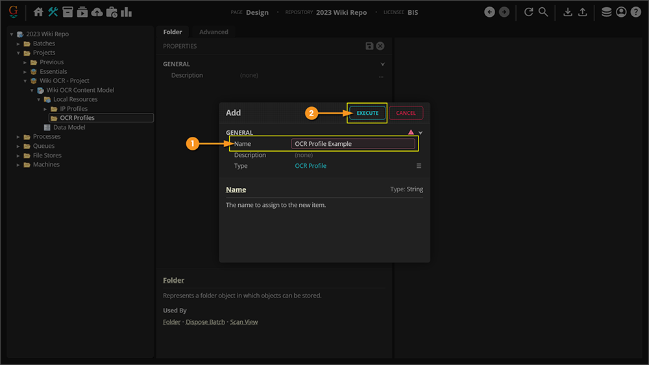Select the Folder tab
The height and width of the screenshot is (365, 649).
(173, 32)
